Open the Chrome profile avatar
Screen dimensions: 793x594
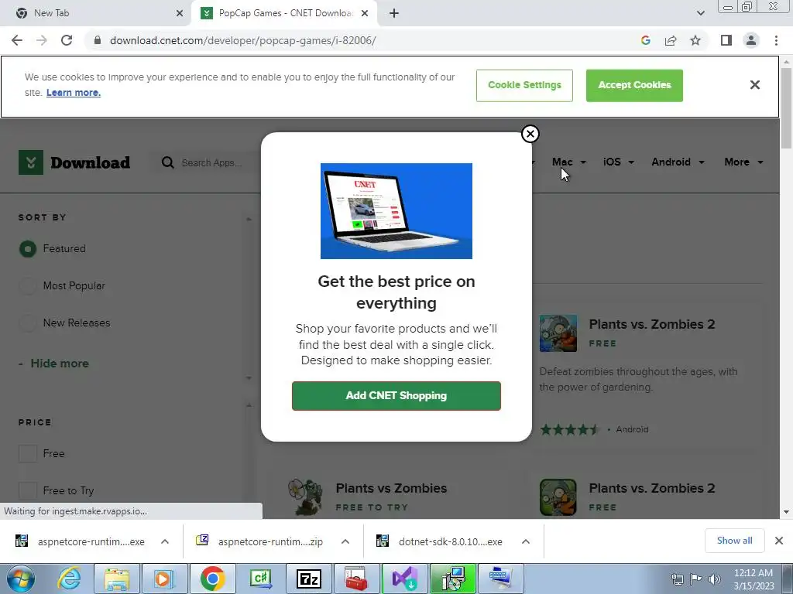751,40
